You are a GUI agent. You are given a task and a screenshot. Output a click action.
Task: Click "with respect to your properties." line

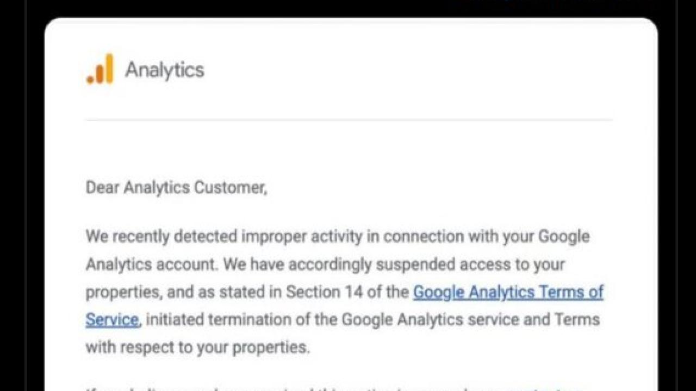197,348
